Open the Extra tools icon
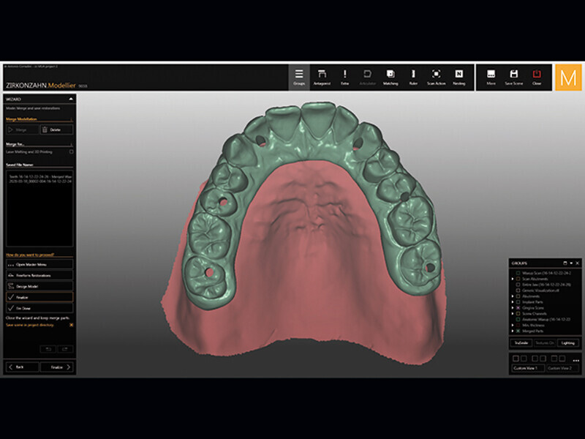The width and height of the screenshot is (585, 439). (344, 77)
